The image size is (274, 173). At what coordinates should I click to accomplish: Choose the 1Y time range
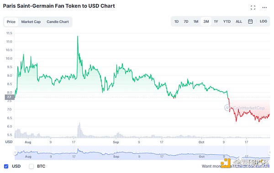[x=216, y=21]
